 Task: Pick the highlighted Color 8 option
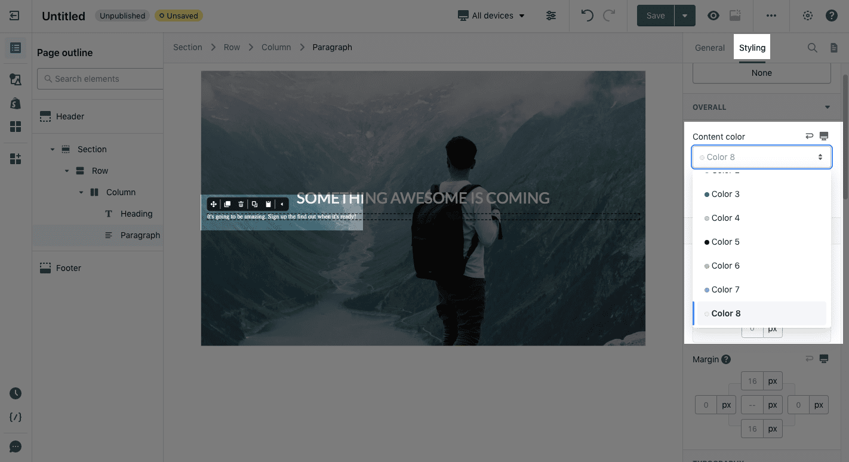point(761,313)
